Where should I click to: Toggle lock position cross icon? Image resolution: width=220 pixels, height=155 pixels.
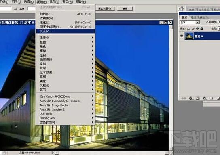[197, 29]
